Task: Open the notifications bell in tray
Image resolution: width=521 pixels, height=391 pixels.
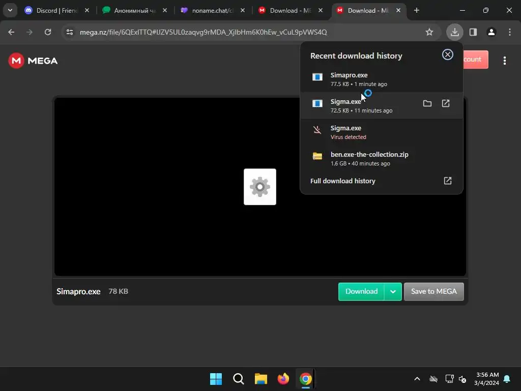Action: pyautogui.click(x=507, y=379)
